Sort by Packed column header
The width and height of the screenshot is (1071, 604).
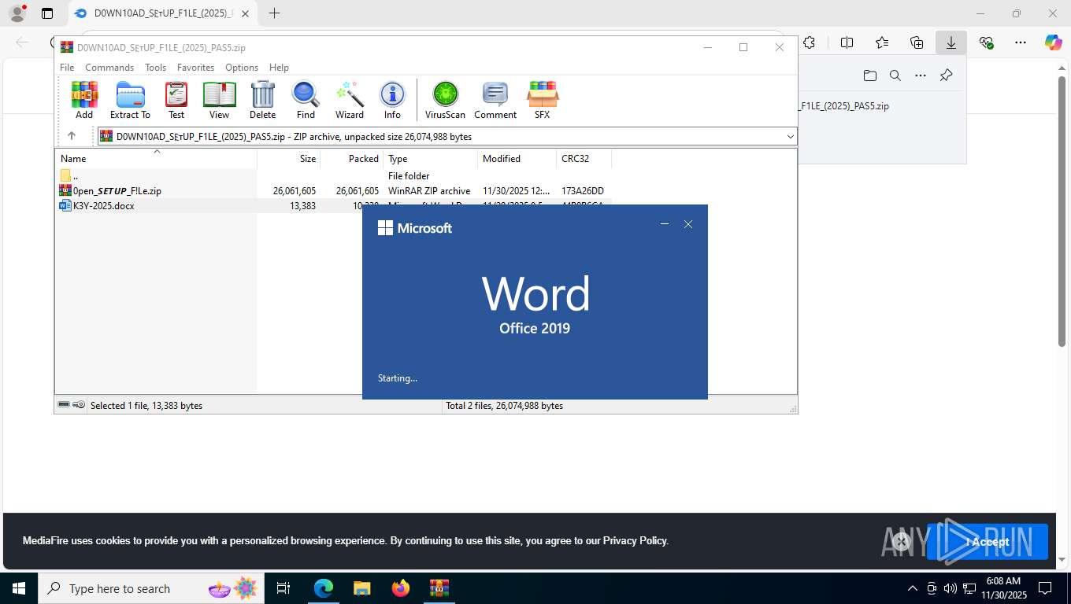point(351,158)
